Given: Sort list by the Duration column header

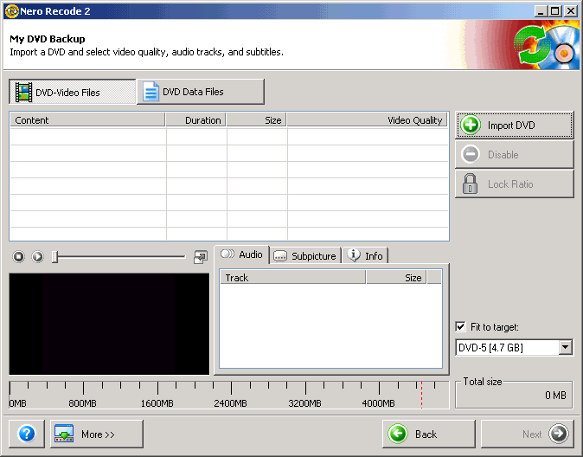Looking at the screenshot, I should [196, 120].
